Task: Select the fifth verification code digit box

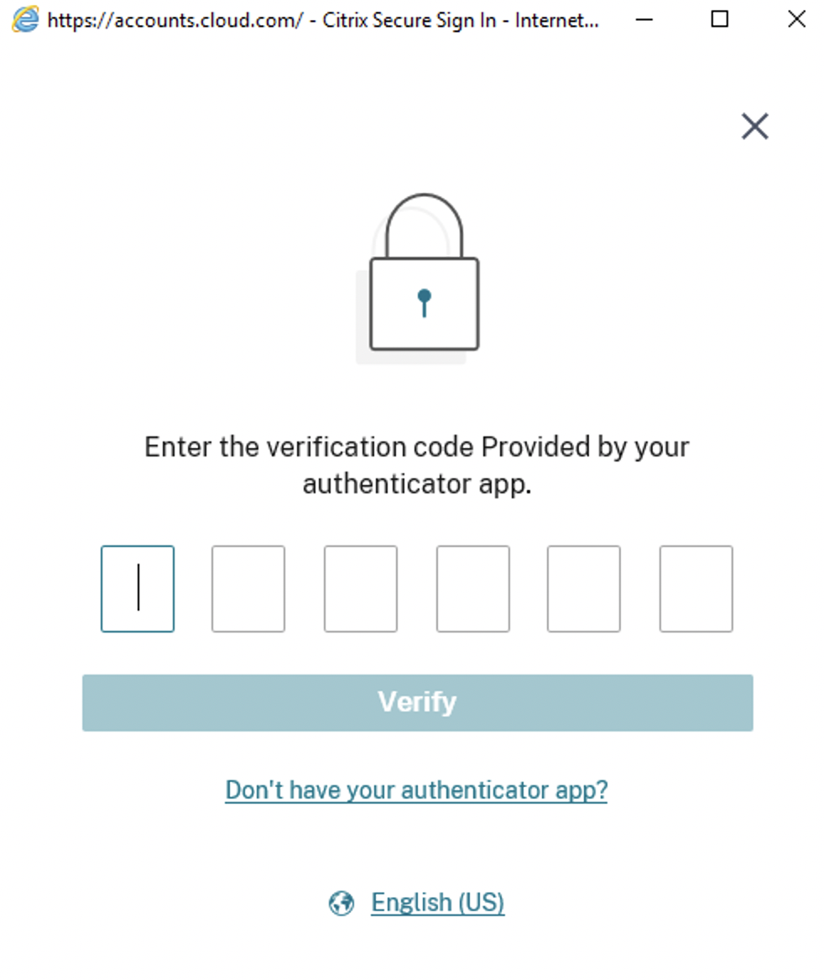Action: point(584,589)
